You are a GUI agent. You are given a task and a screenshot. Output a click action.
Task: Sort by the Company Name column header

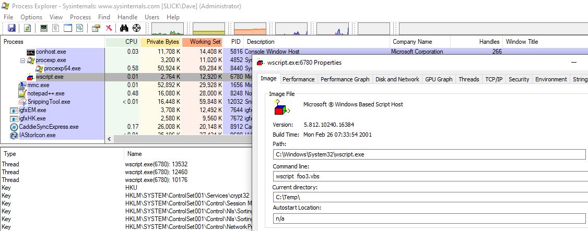[420, 42]
